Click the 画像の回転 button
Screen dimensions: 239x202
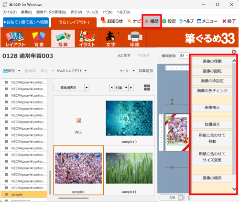[x=212, y=71]
